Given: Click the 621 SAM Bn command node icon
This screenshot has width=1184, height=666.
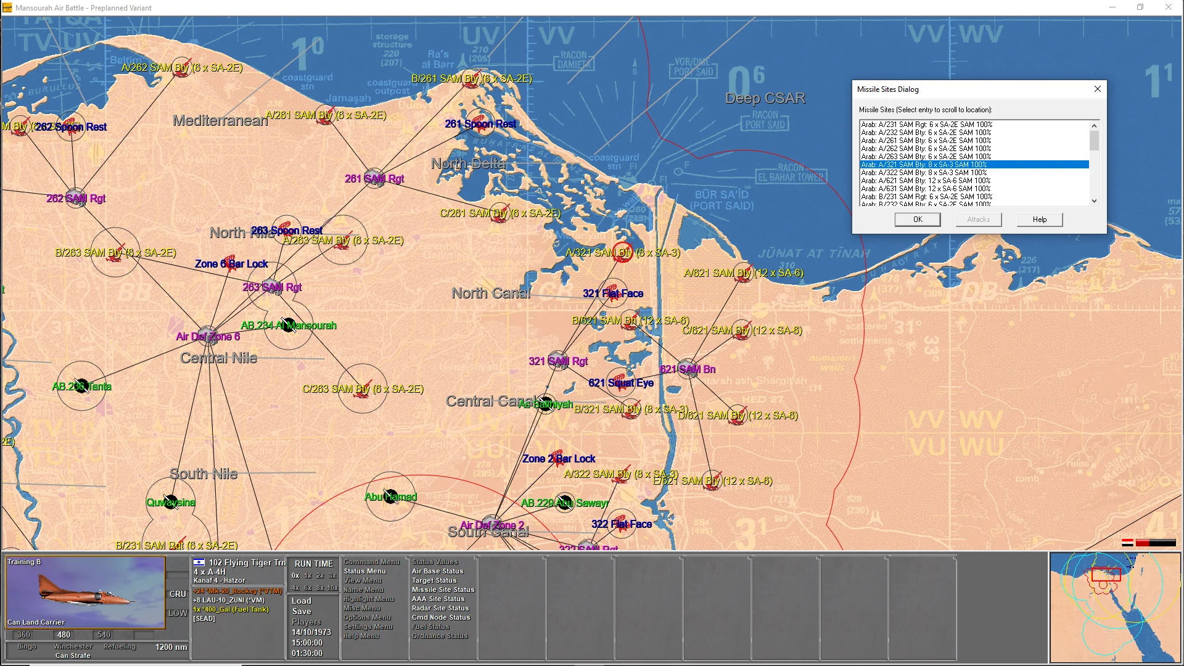Looking at the screenshot, I should 688,369.
